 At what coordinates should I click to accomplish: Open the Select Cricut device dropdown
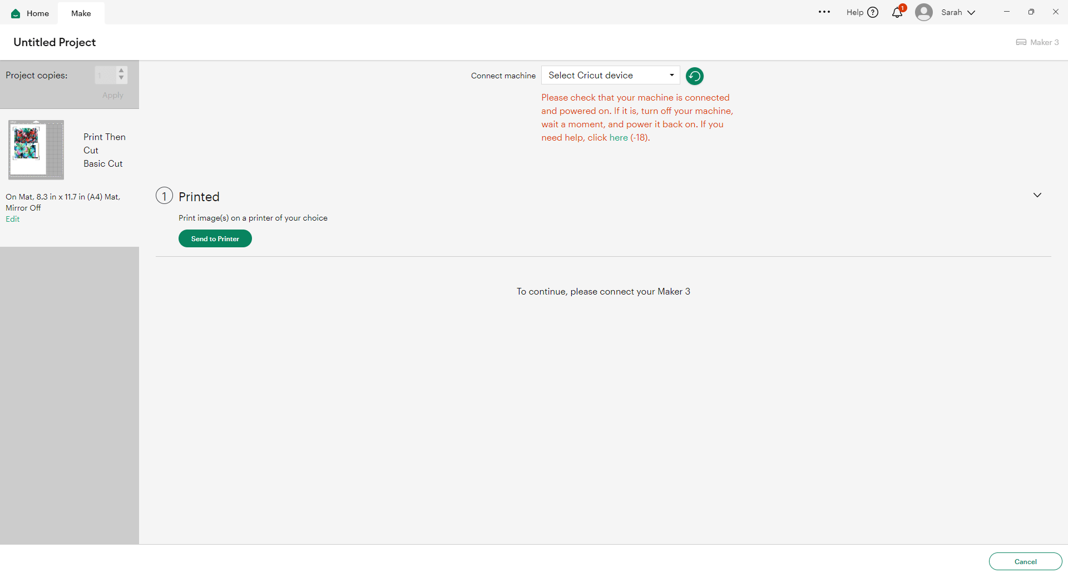point(611,76)
